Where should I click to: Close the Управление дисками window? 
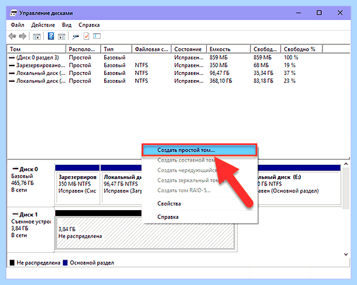coord(340,13)
